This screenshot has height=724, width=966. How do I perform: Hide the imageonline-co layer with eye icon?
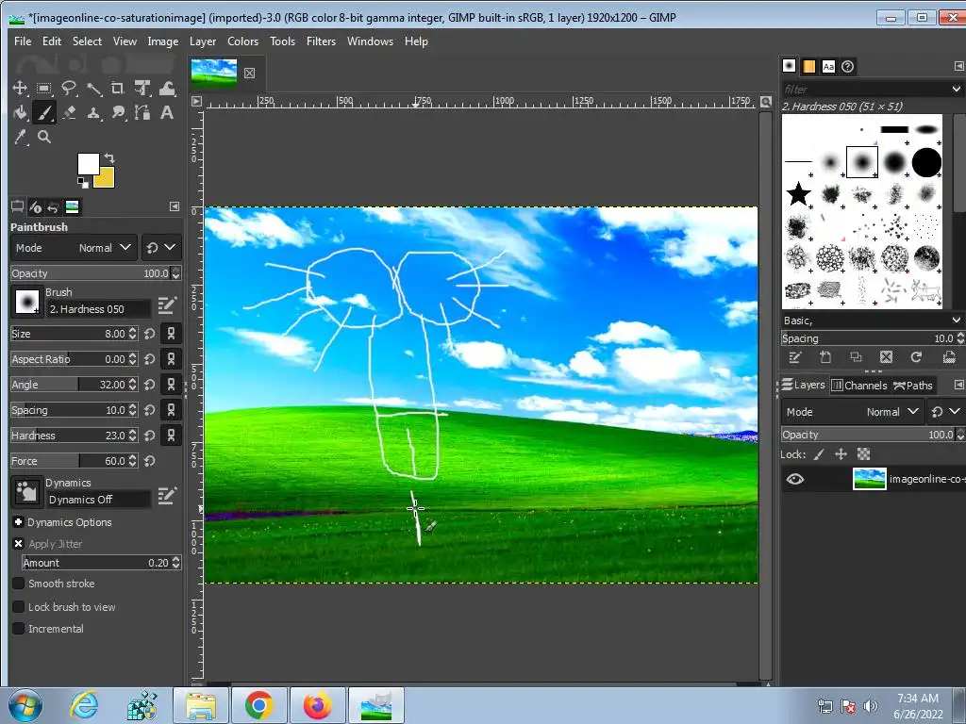click(794, 479)
